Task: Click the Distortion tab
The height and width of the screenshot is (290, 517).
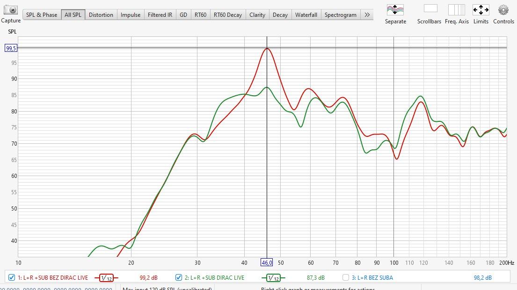Action: 101,15
